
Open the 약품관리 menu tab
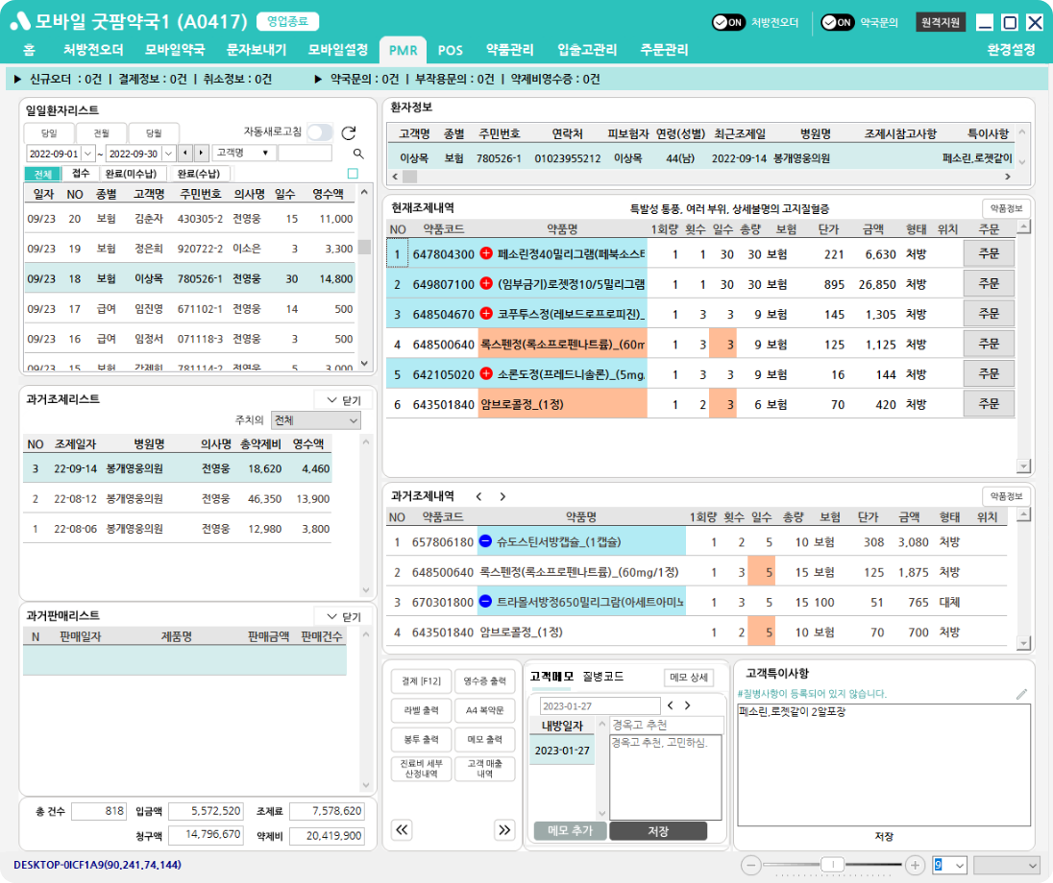[x=510, y=50]
